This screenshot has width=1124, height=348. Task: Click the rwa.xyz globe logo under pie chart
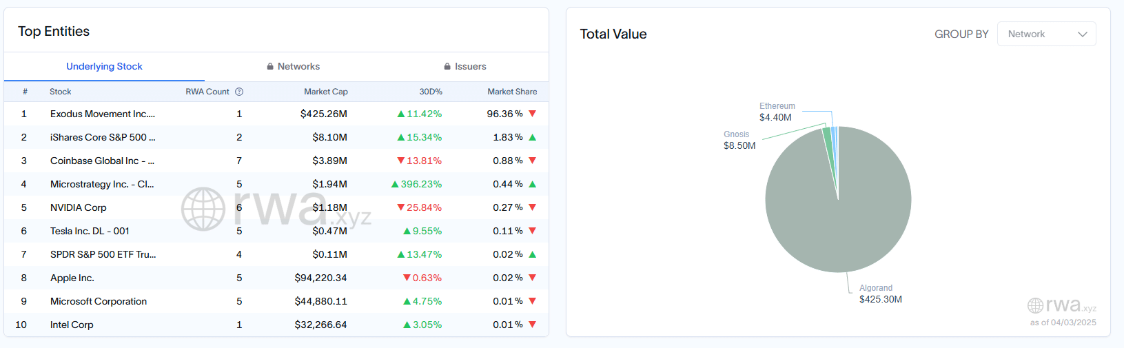(1035, 305)
